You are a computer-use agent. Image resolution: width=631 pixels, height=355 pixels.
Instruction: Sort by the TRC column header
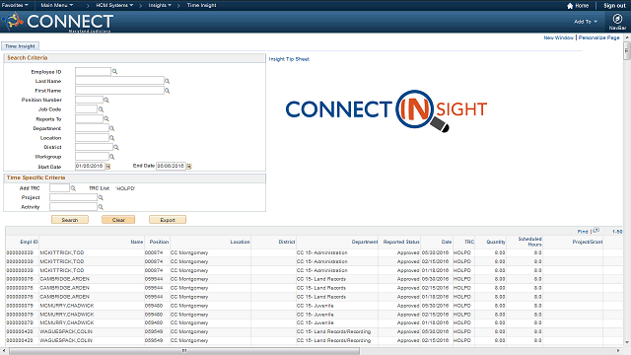[469, 242]
